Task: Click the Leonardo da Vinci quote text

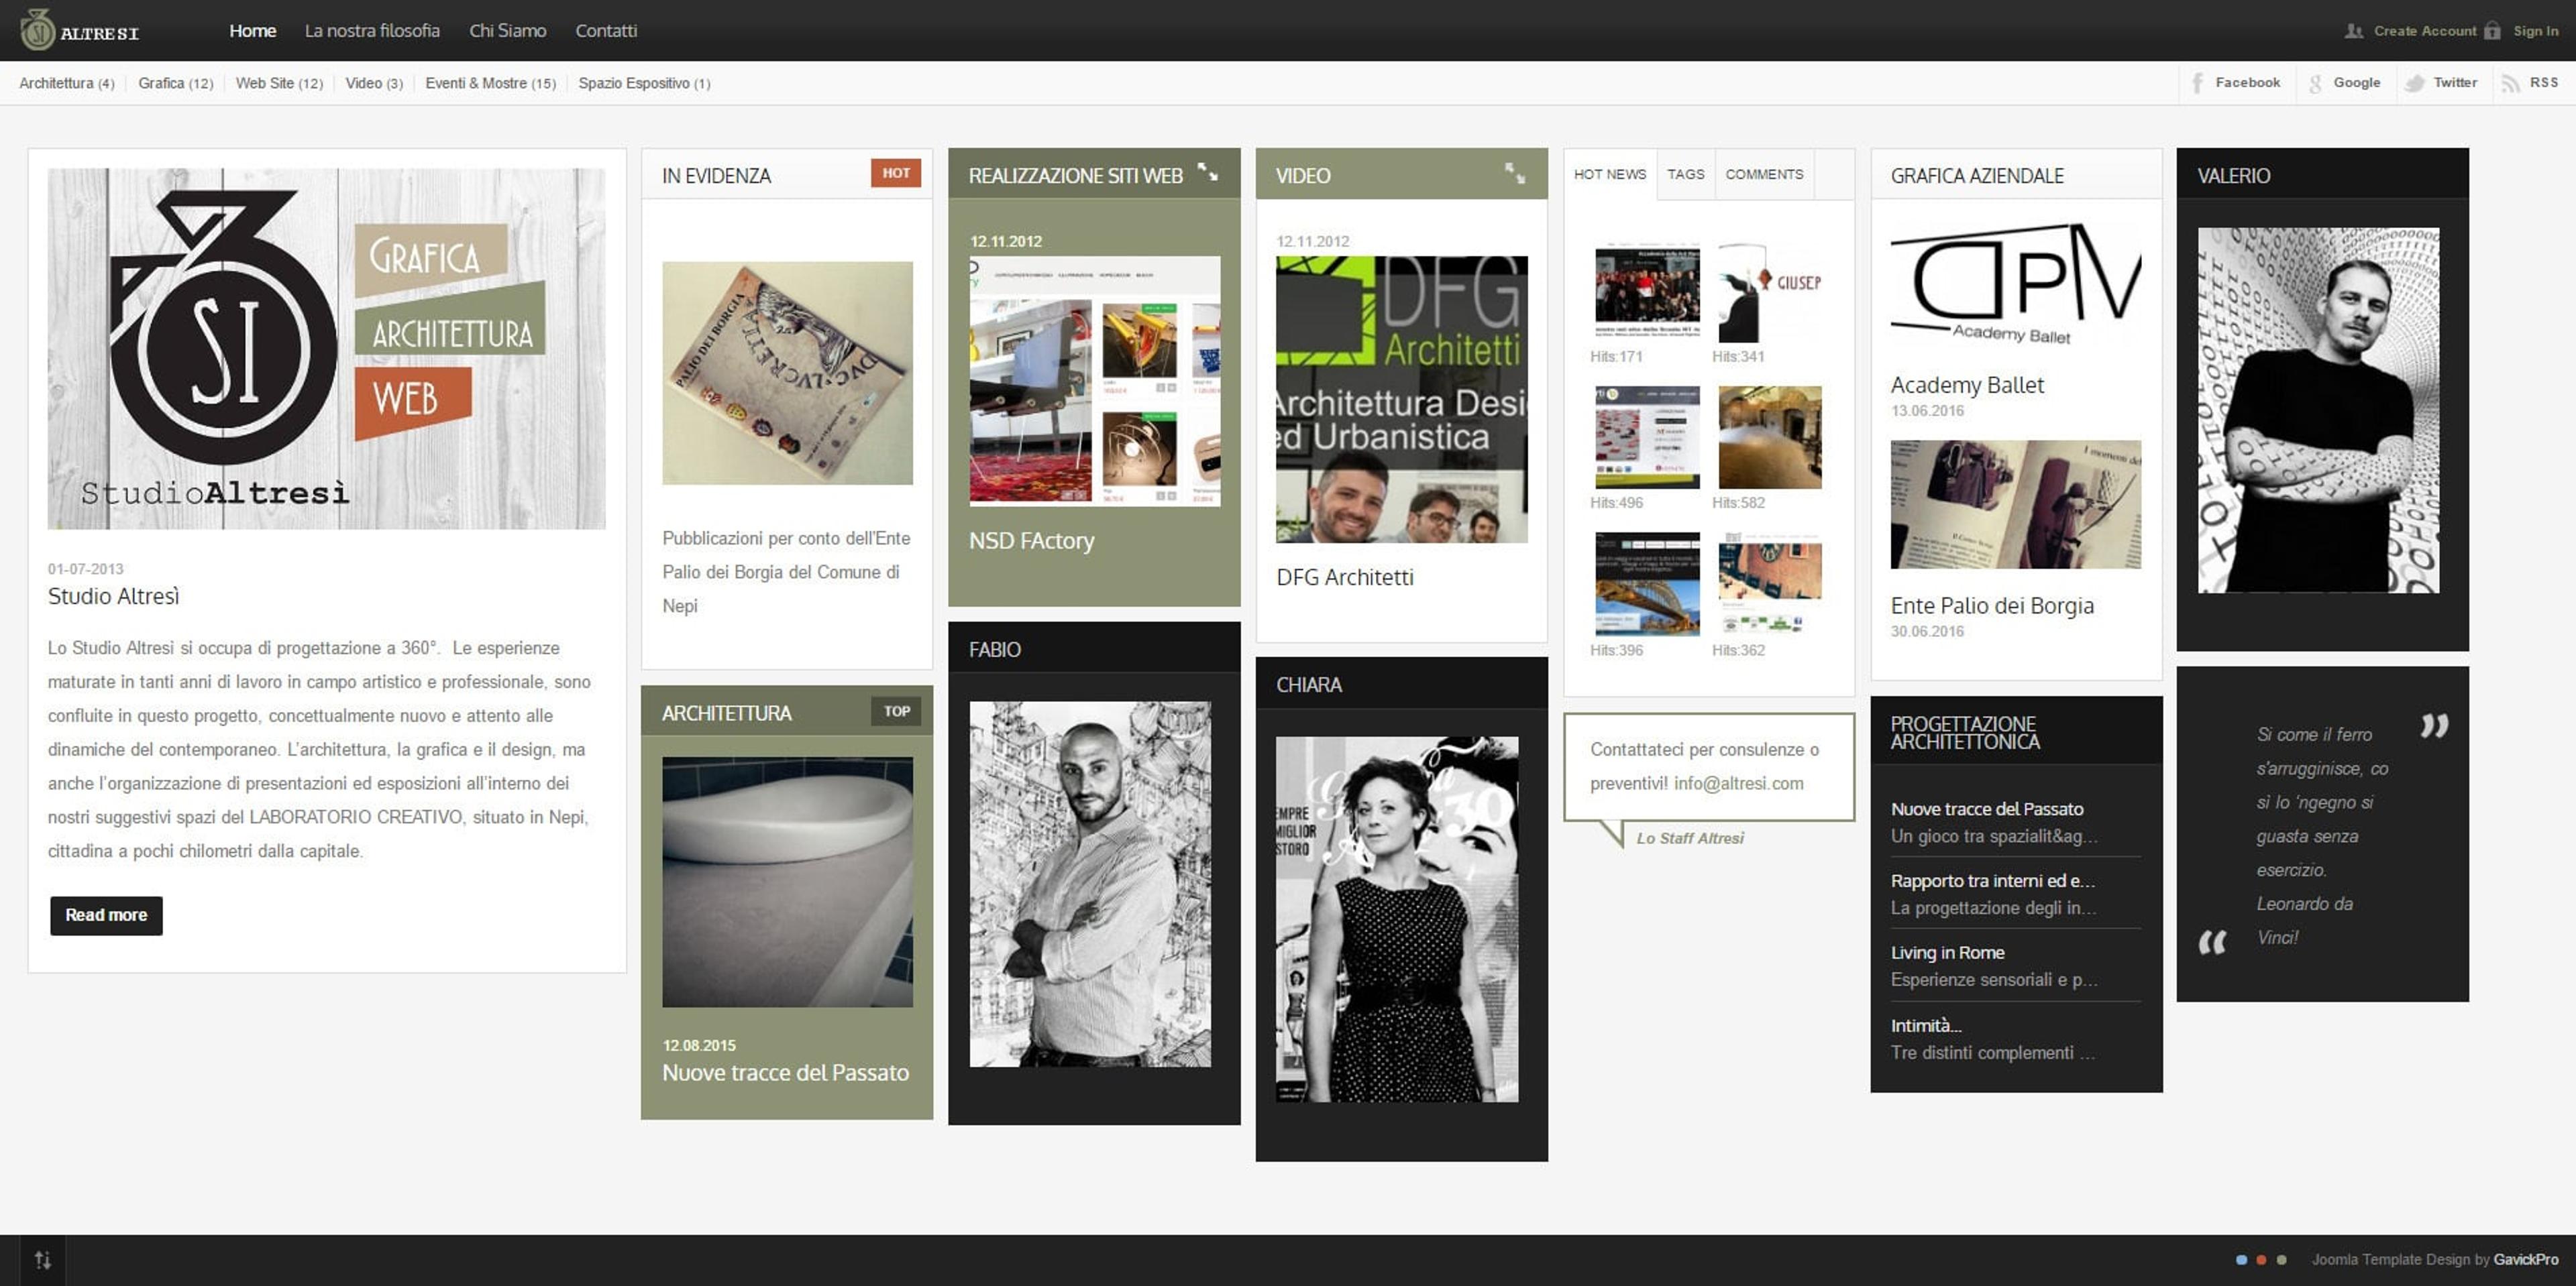Action: (x=2322, y=835)
